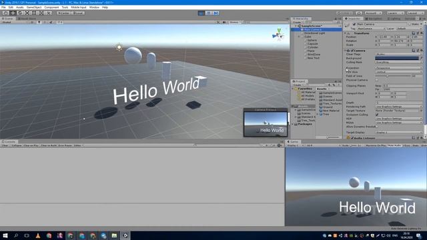Toggle Allow Dynamic Resolution checkbox

click(377, 127)
